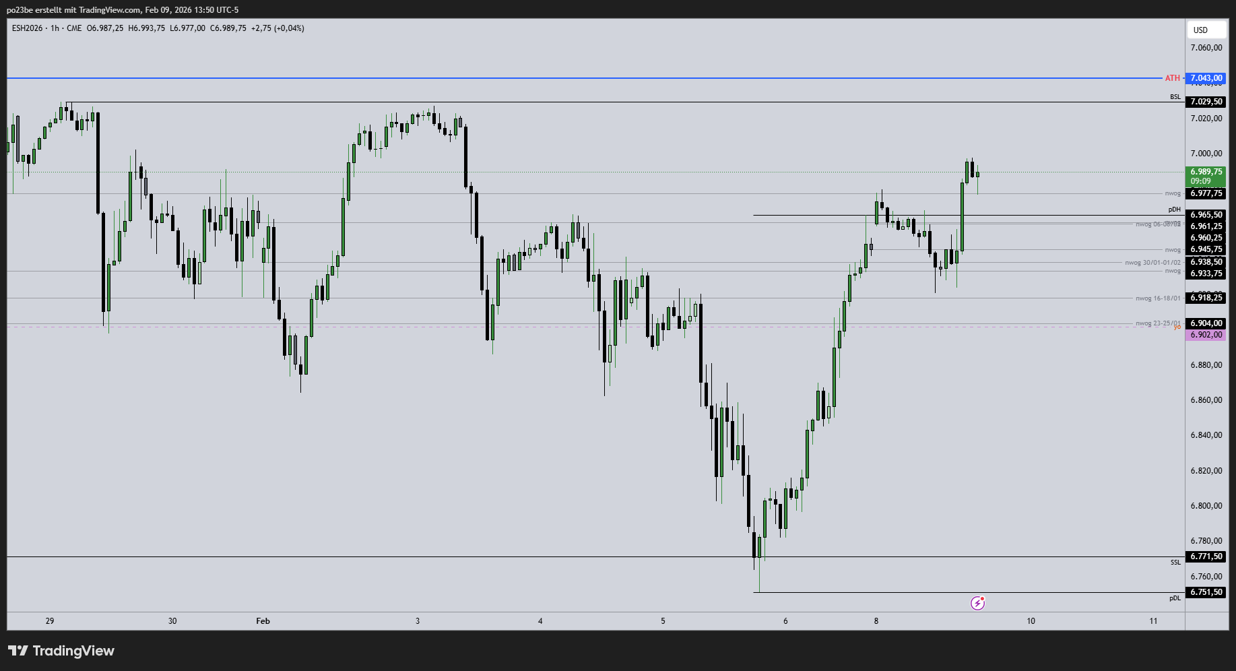The width and height of the screenshot is (1236, 671).
Task: Click the 10 date on time axis
Action: click(x=1031, y=621)
